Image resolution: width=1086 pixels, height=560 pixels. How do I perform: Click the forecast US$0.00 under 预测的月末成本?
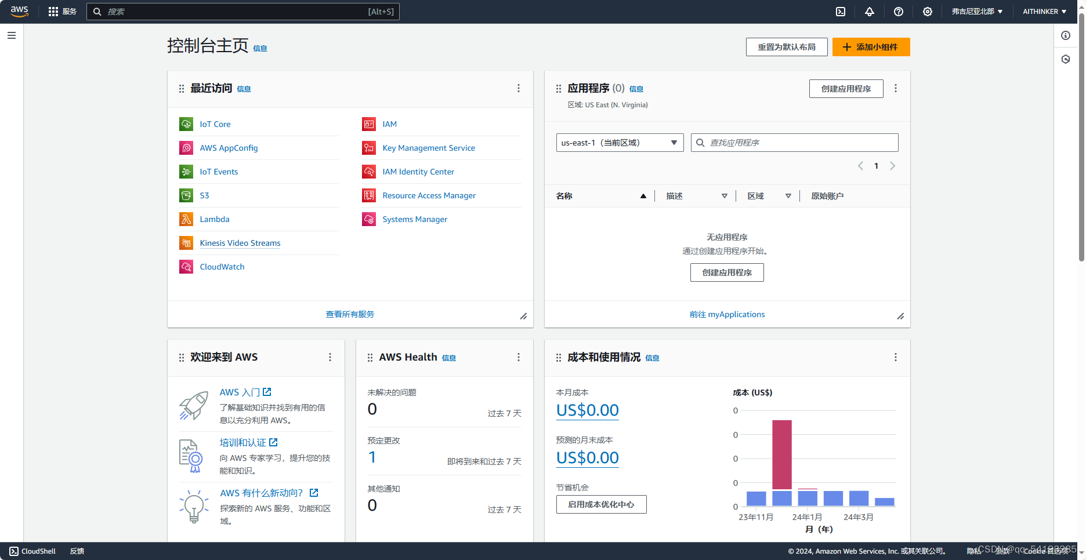[587, 458]
